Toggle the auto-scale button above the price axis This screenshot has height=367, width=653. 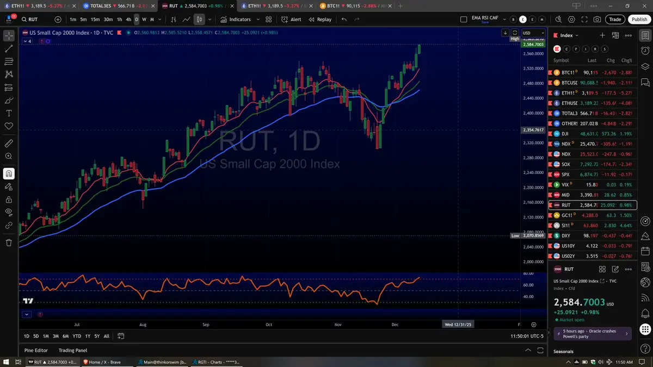pos(515,33)
